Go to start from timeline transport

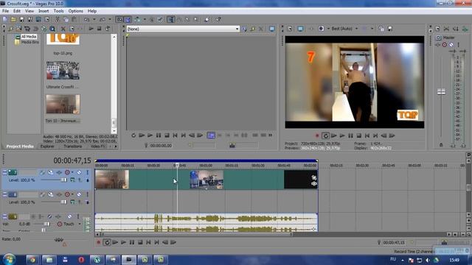coord(148,242)
